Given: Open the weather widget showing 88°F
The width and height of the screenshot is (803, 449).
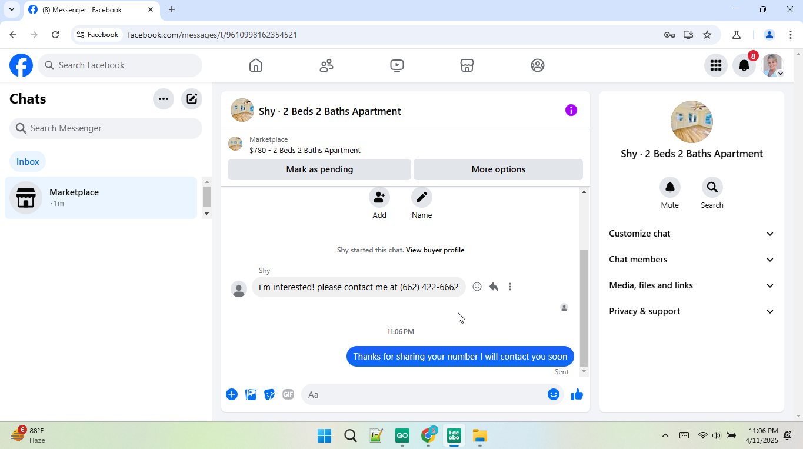Looking at the screenshot, I should click(28, 435).
